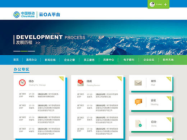
Task: Open the 待阅 card title
Action: coord(89,81)
